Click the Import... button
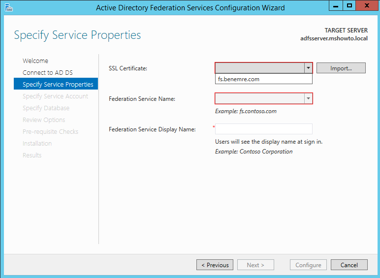Image resolution: width=380 pixels, height=278 pixels. click(x=341, y=68)
